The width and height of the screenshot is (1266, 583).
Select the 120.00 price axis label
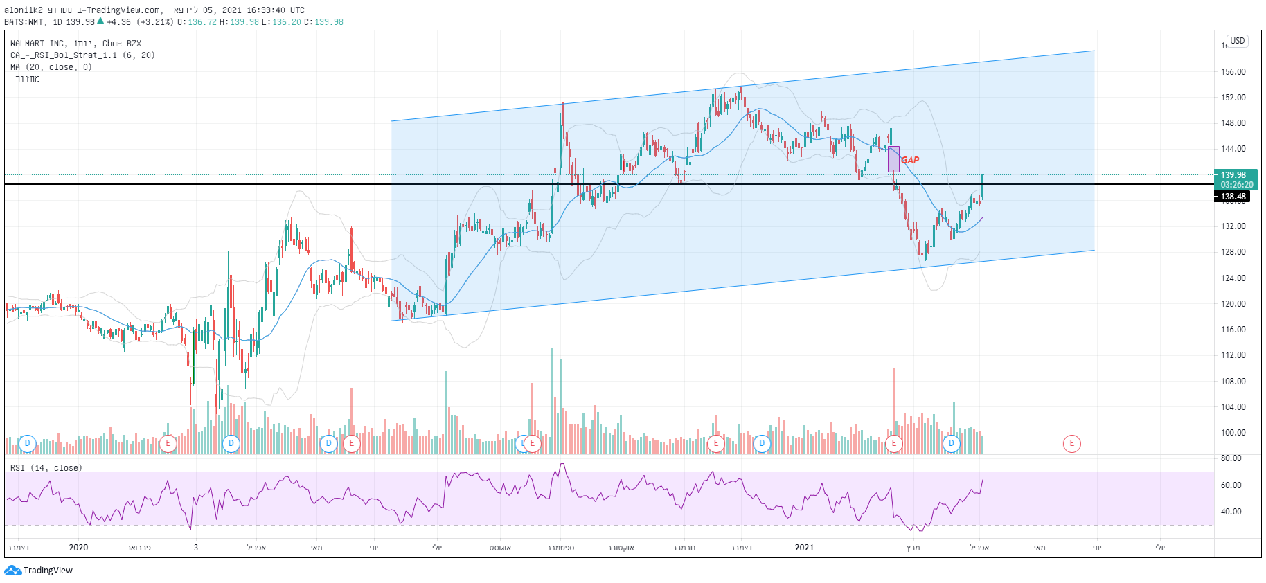click(x=1233, y=304)
